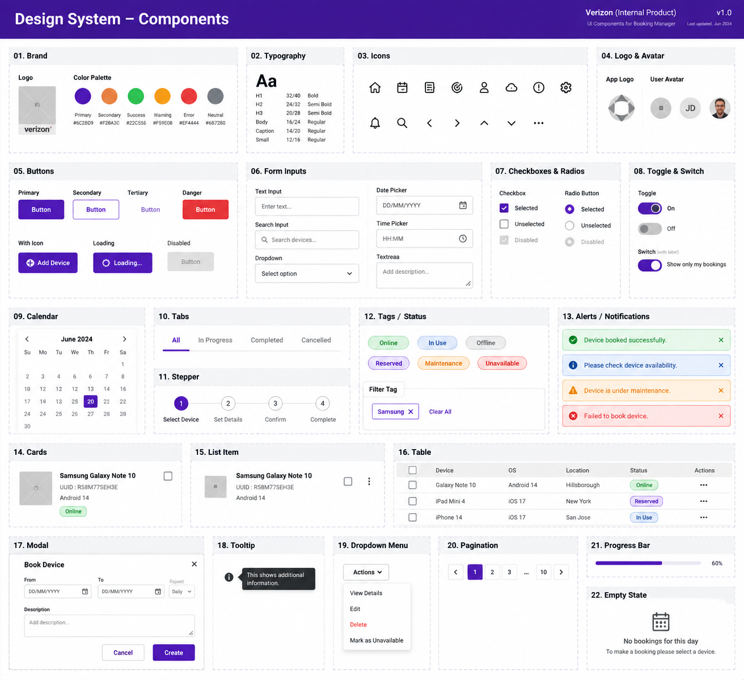Click pagination page 2
This screenshot has width=744, height=680.
tap(492, 572)
